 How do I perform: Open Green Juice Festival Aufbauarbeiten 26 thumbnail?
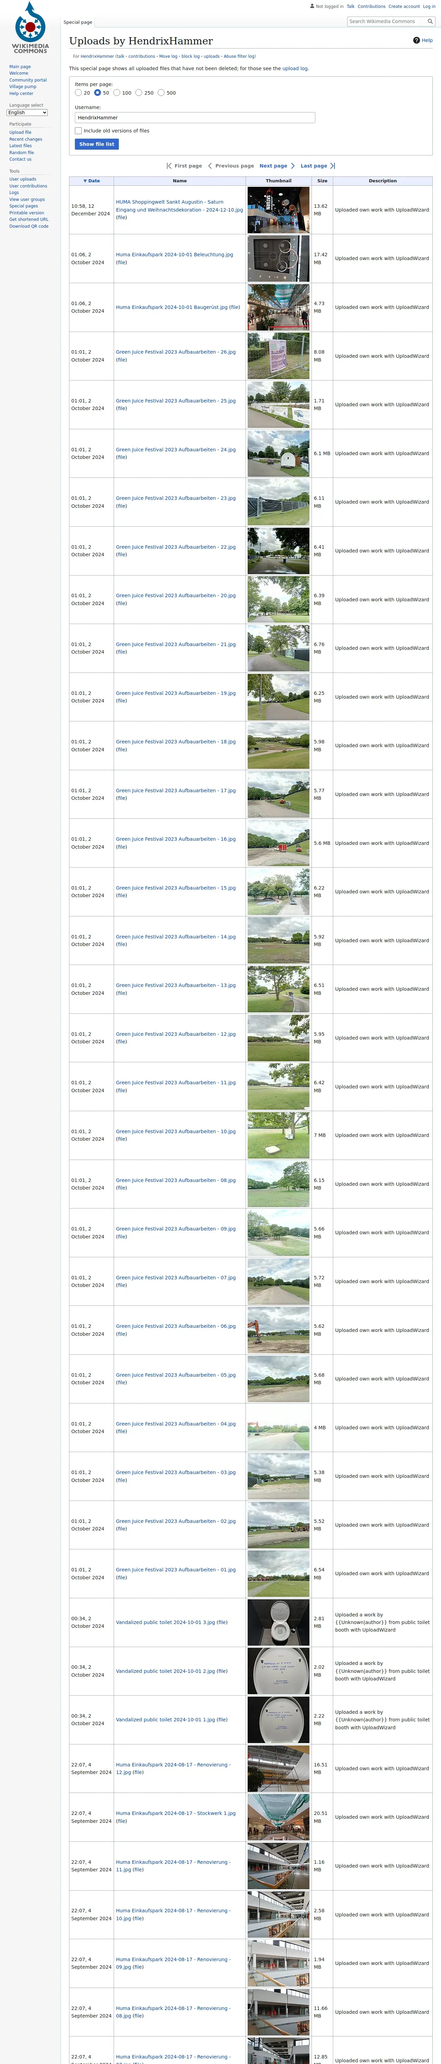tap(279, 356)
